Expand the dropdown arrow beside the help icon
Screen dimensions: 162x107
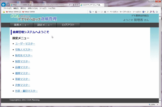[145, 12]
